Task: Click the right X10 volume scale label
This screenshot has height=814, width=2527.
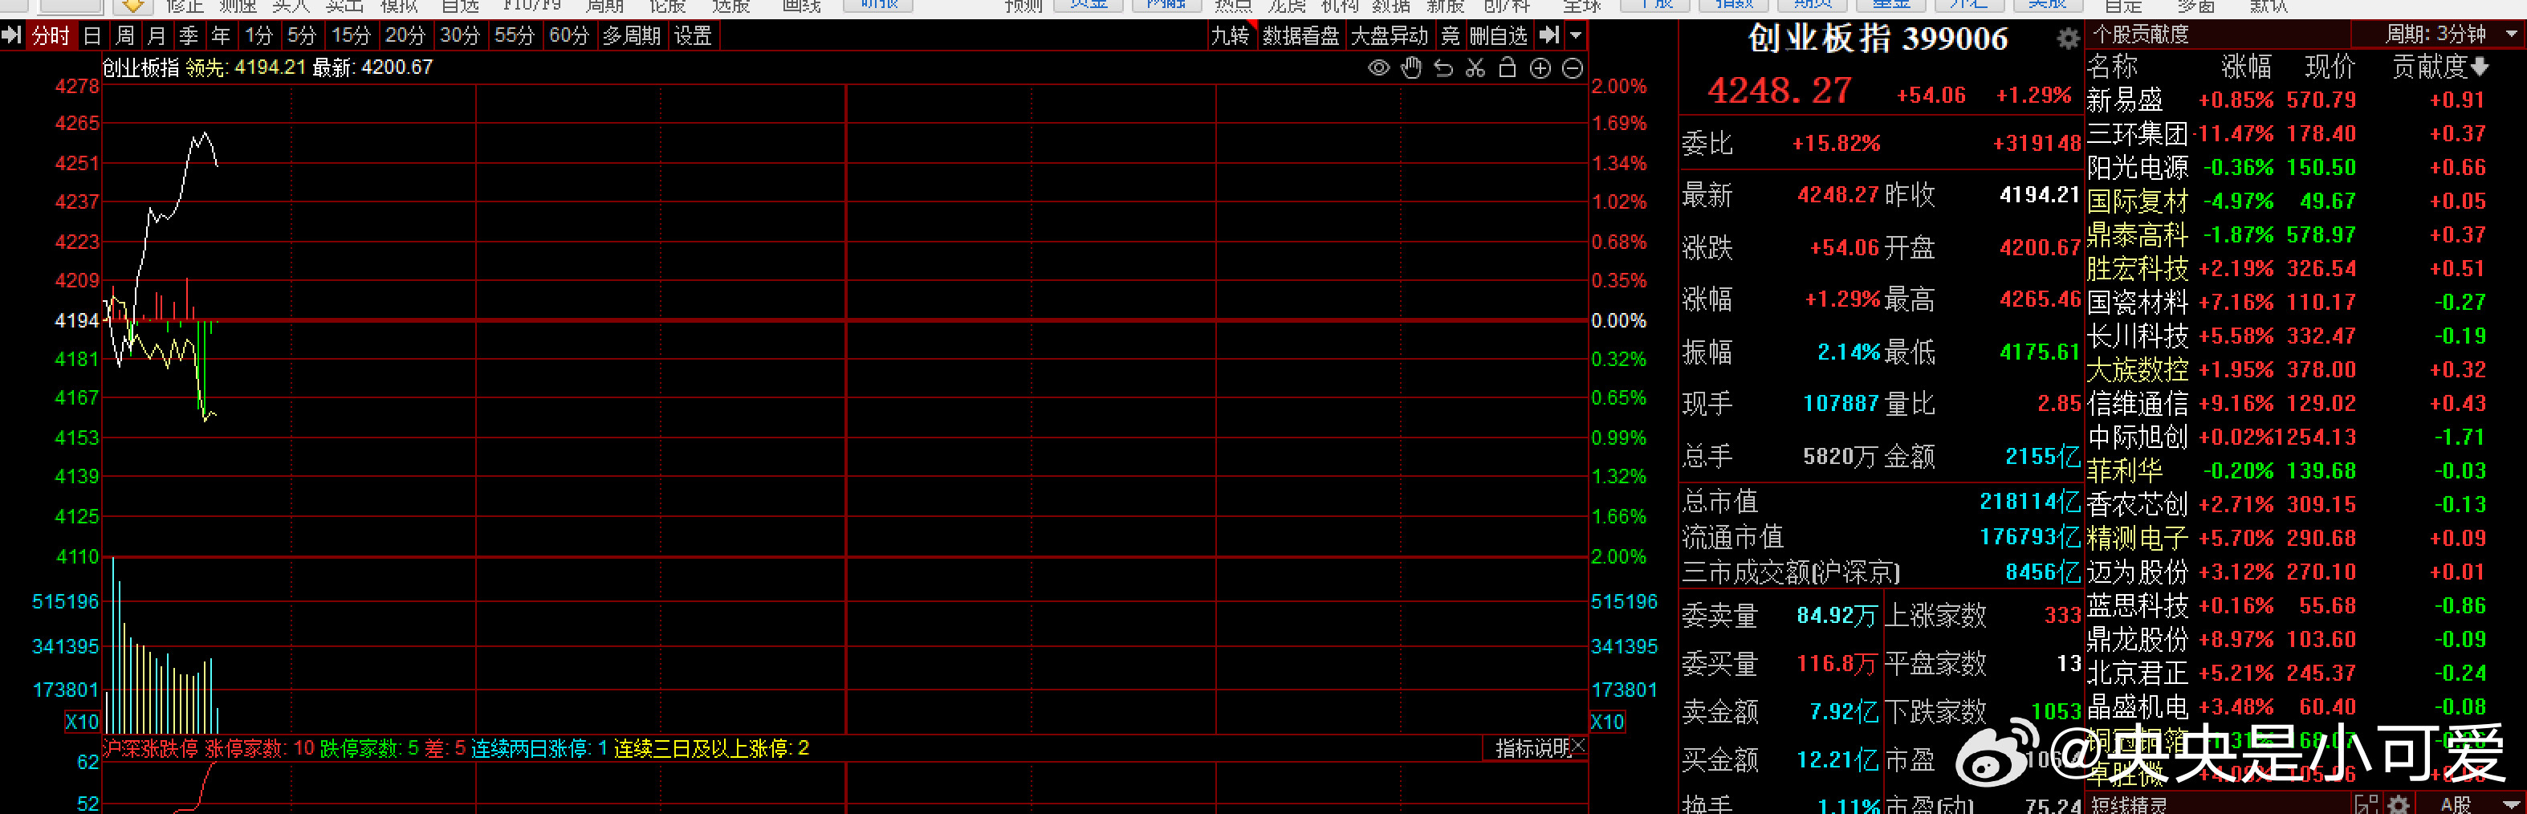Action: (x=1607, y=722)
